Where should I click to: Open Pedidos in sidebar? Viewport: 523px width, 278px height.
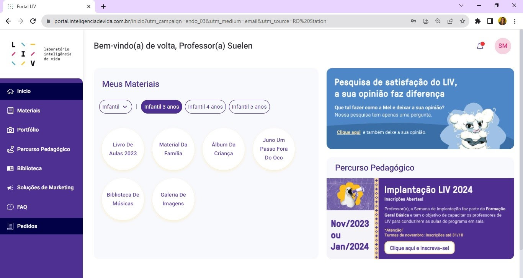pyautogui.click(x=41, y=226)
